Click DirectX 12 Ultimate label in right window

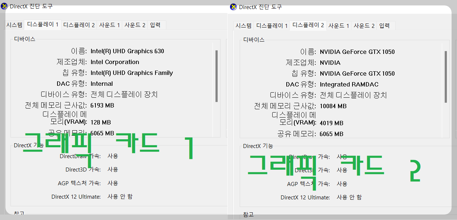pos(305,197)
